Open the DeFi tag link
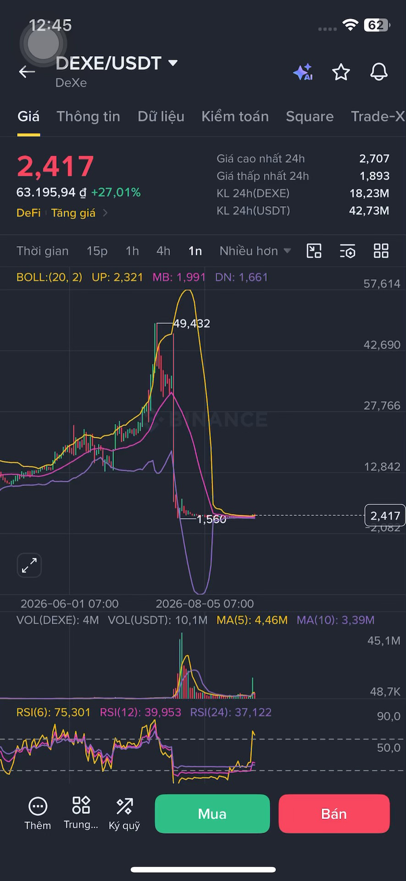Image resolution: width=406 pixels, height=881 pixels. click(28, 213)
